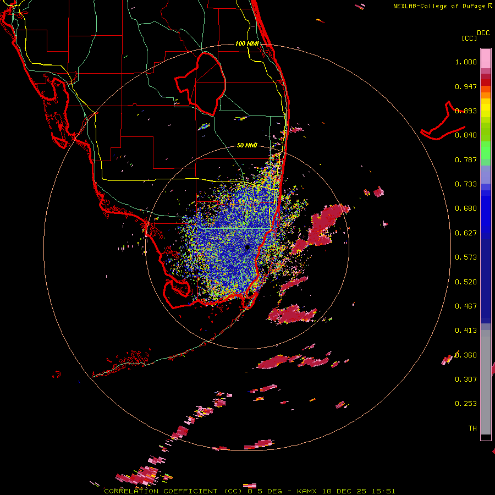This screenshot has height=495, width=495.
Task: Click the 0.467 color scale label
Action: click(466, 306)
